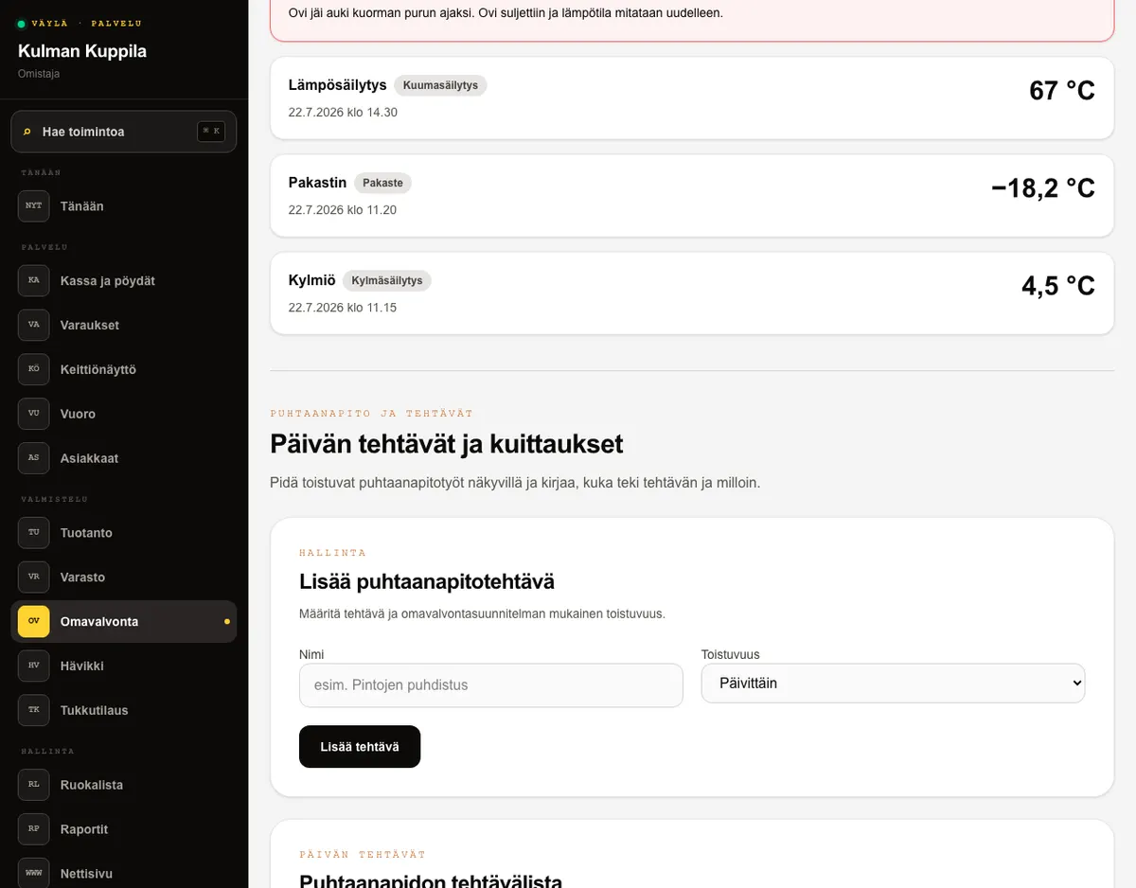The height and width of the screenshot is (888, 1136).
Task: Go to Kassa ja pöydät
Action: coord(124,280)
